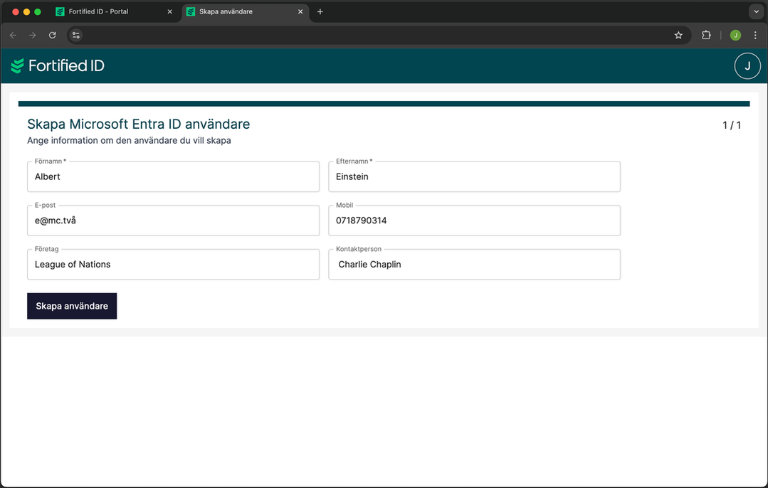Viewport: 768px width, 488px height.
Task: Close the Fortified ID - Portal tab
Action: [x=170, y=12]
